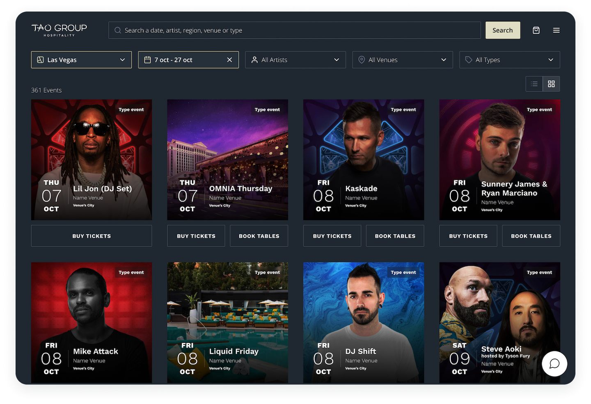Clear the 7 oct - 27 oct date filter
This screenshot has width=591, height=404.
tap(229, 60)
